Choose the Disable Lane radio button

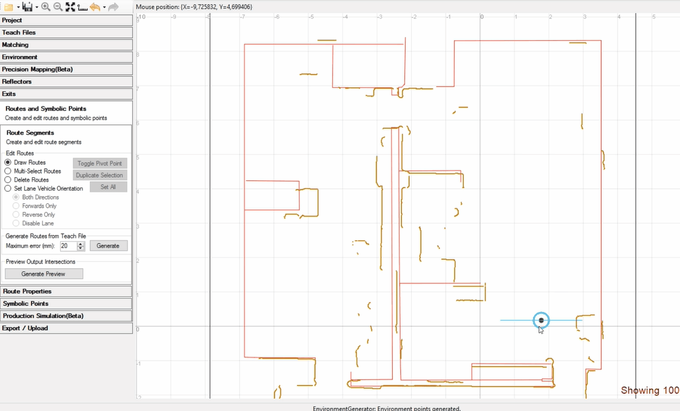click(x=16, y=223)
